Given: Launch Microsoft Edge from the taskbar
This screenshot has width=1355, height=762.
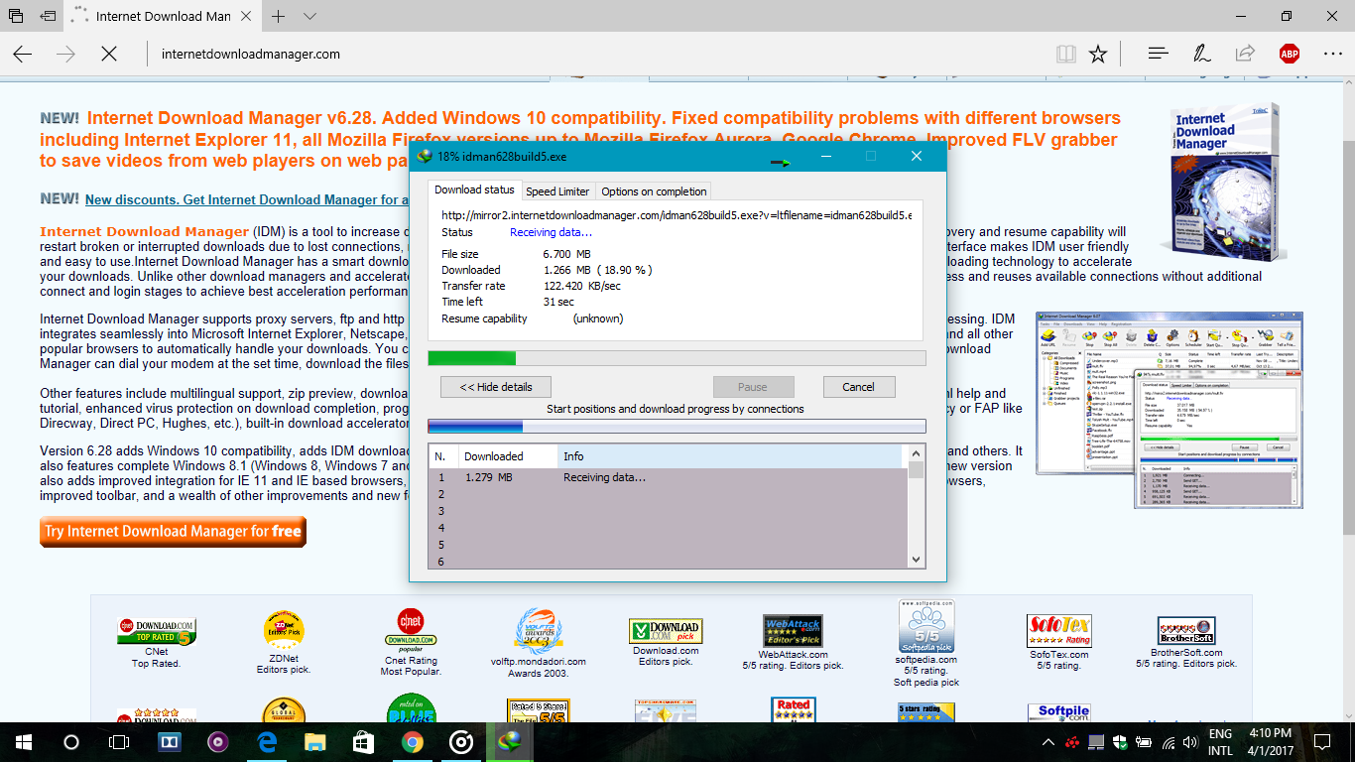Looking at the screenshot, I should pos(267,741).
